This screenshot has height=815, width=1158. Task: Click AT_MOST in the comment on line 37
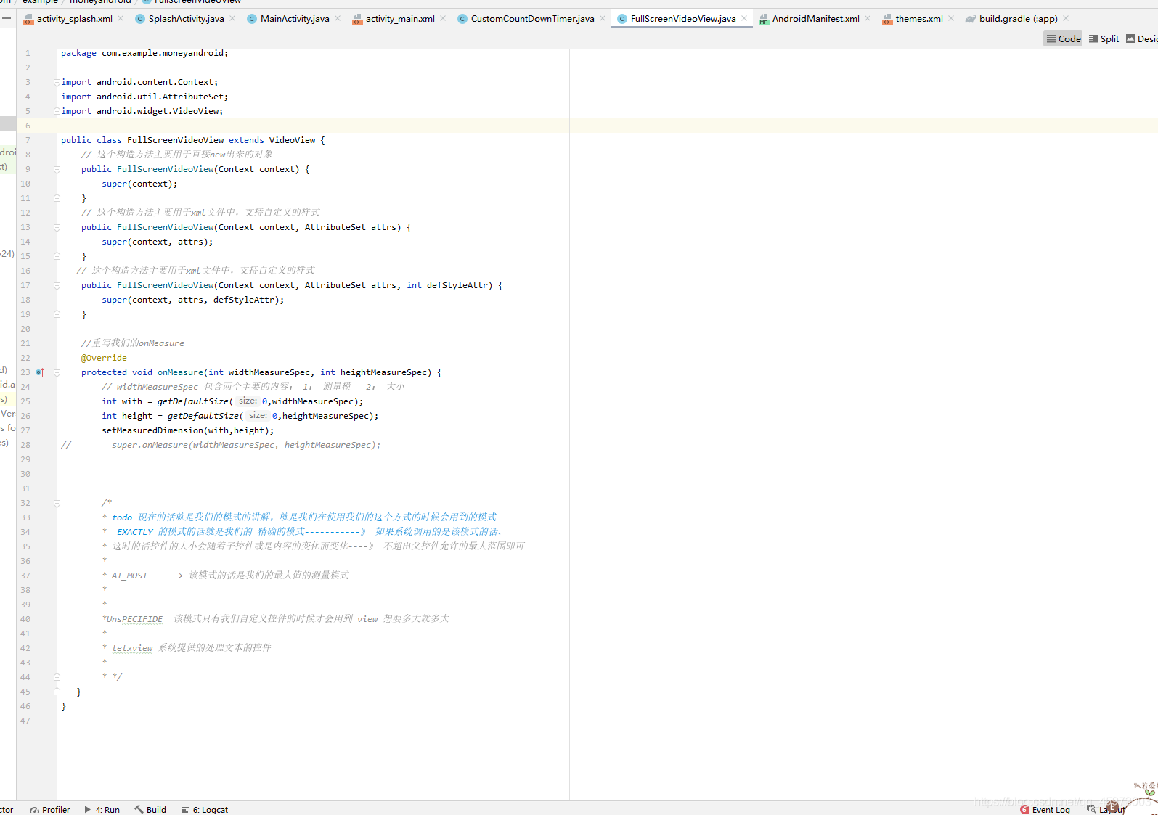click(129, 576)
